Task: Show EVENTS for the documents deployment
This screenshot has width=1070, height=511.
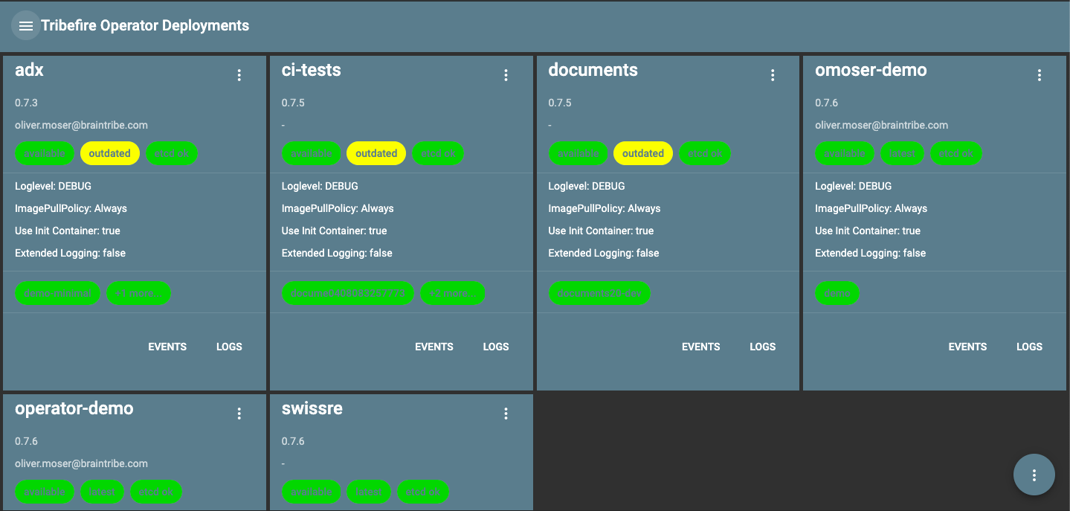Action: [x=700, y=347]
